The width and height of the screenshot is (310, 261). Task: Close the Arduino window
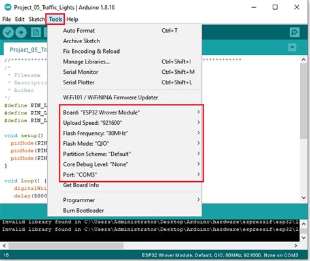pyautogui.click(x=296, y=7)
